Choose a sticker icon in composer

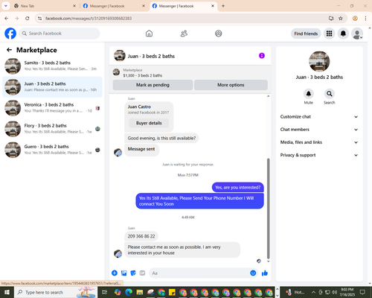133,273
